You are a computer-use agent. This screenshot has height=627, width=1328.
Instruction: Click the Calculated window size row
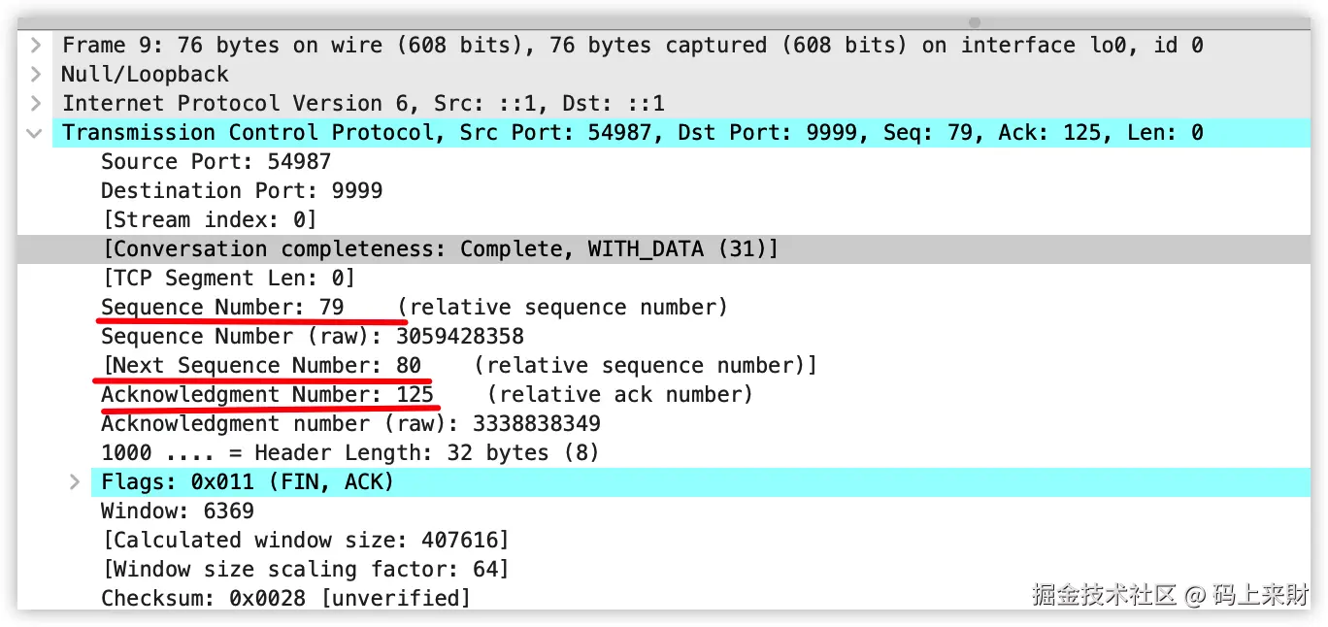click(x=305, y=541)
